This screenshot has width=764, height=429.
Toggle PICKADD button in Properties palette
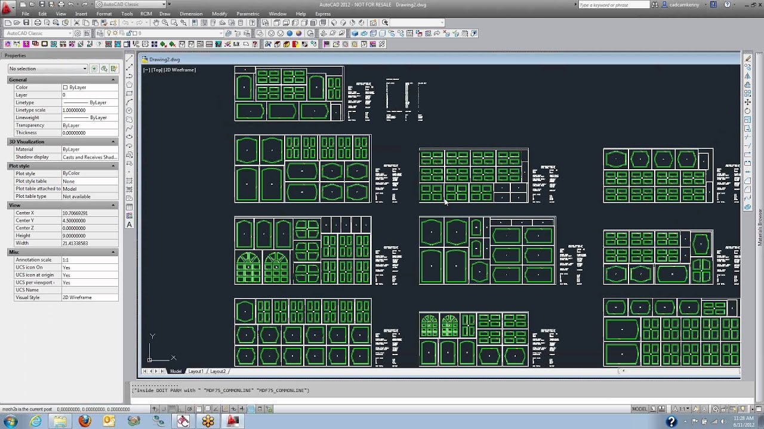click(x=94, y=69)
